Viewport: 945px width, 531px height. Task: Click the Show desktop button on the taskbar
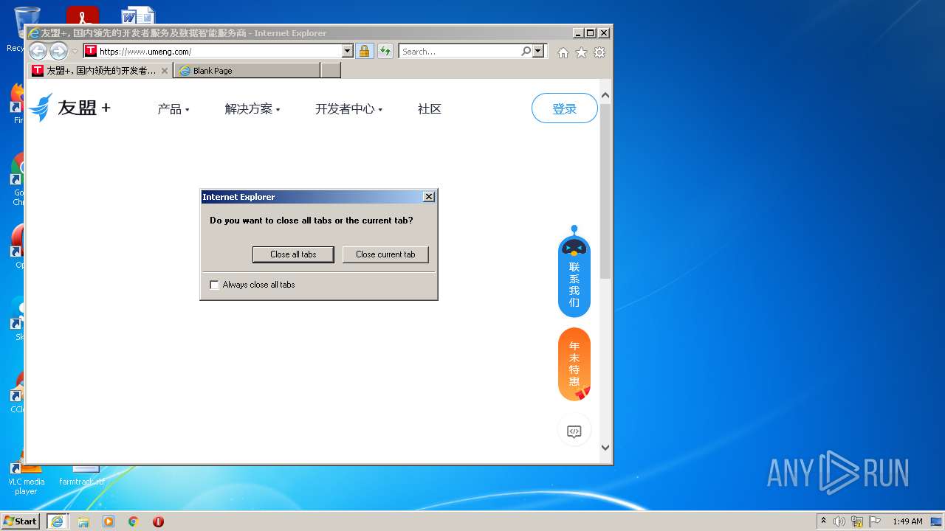(937, 521)
